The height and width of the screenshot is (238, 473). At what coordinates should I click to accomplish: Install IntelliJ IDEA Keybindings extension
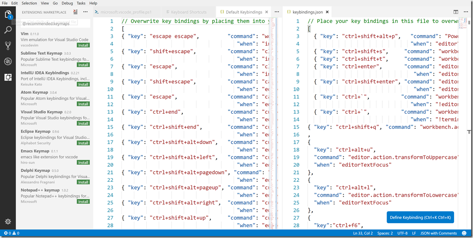(x=83, y=84)
